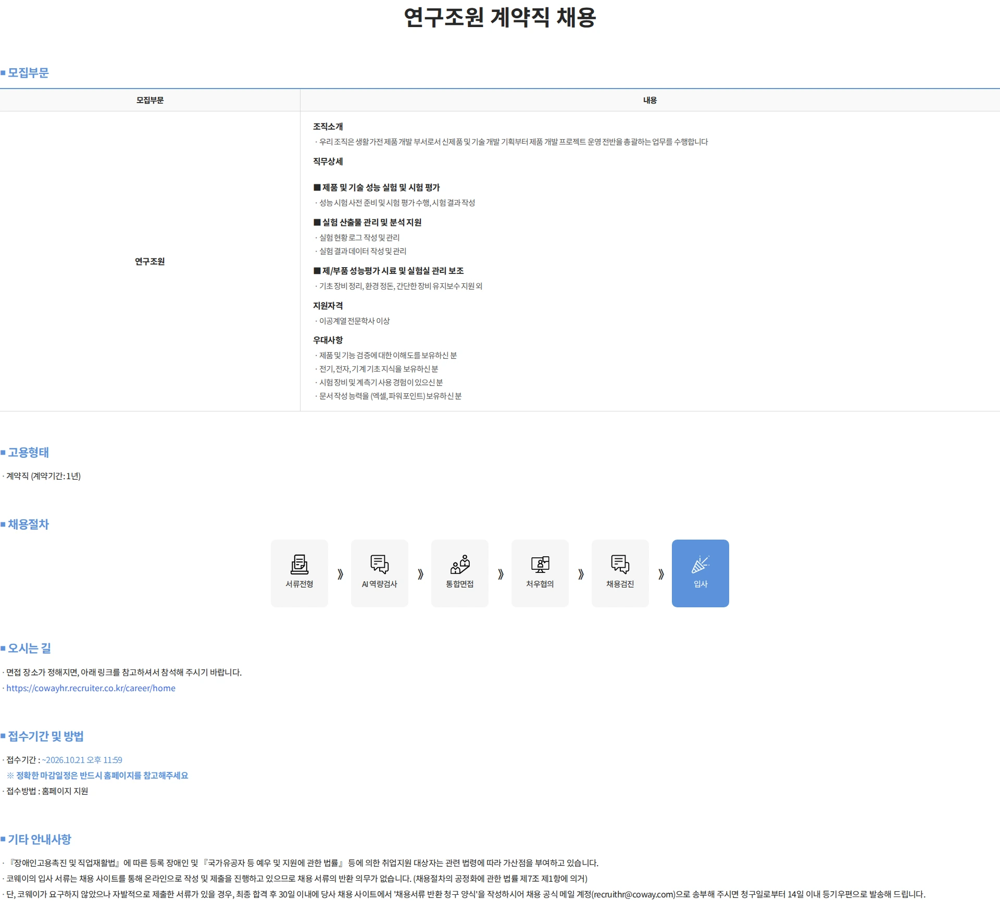Click the 우대사항 subheading
The width and height of the screenshot is (1000, 912).
pos(328,340)
